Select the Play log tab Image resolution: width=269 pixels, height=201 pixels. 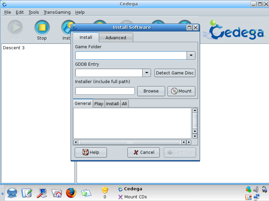tap(99, 104)
